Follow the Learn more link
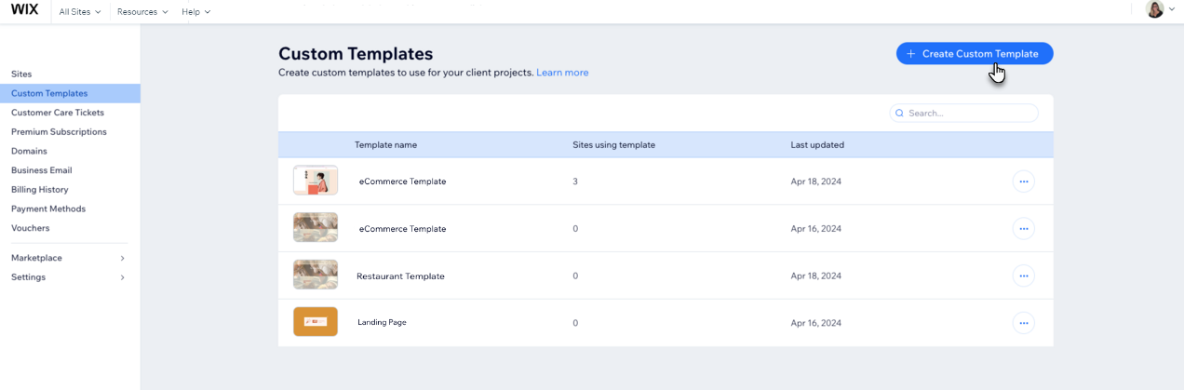 [562, 73]
